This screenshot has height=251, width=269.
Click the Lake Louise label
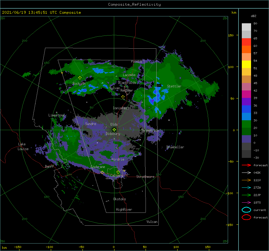(23, 147)
